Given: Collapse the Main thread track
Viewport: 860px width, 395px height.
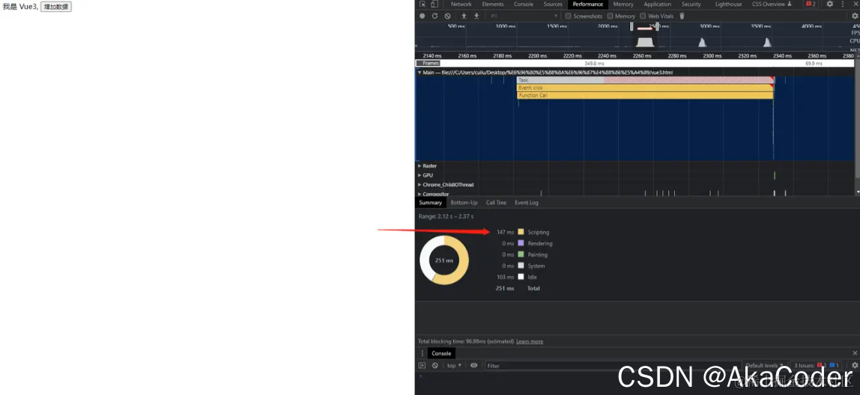Looking at the screenshot, I should coord(419,73).
